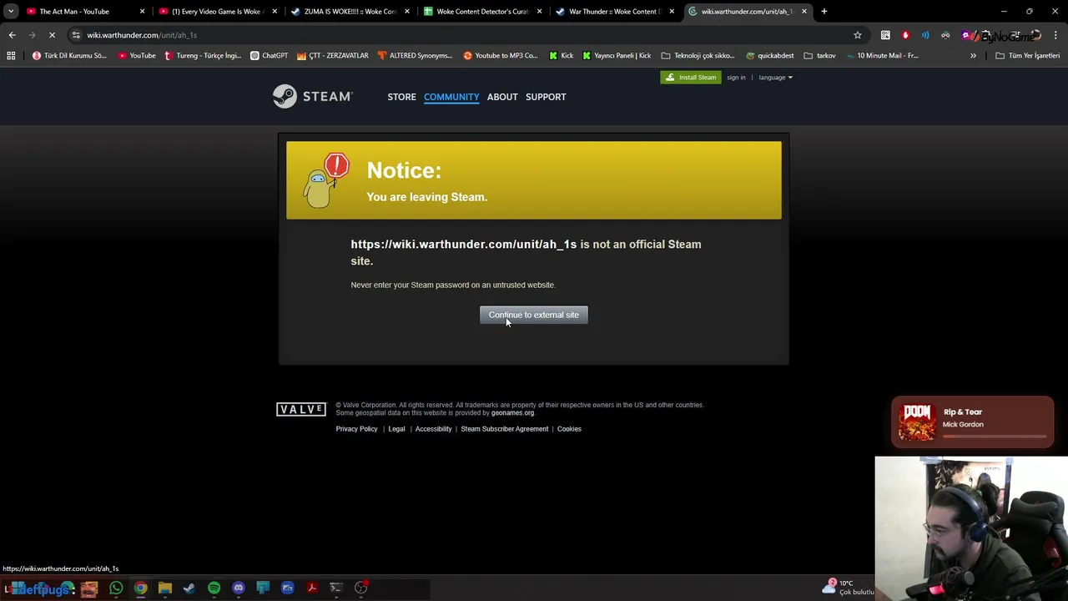Open the Privacy Policy link

[356, 429]
